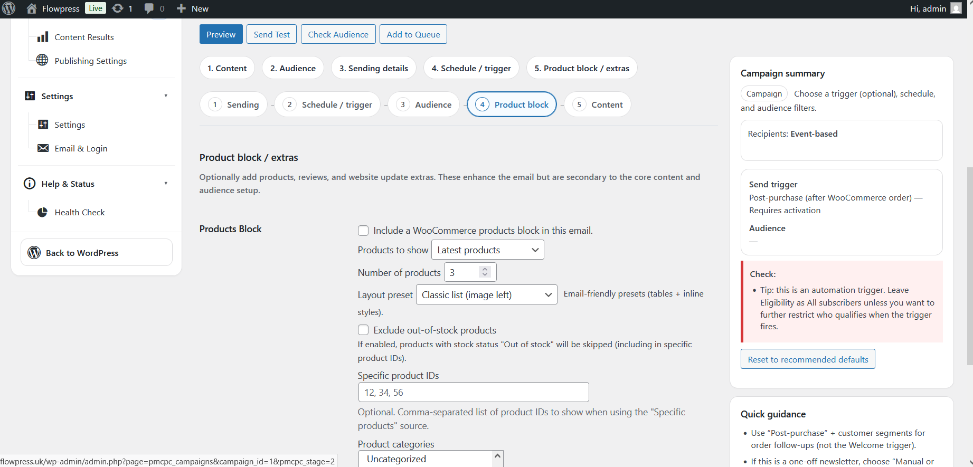Collapse the Help & Status section arrow
Viewport: 973px width, 467px height.
[x=166, y=184]
